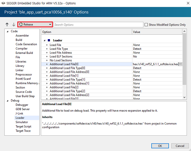Click Additional Load File[2] row
The width and height of the screenshot is (191, 151).
pyautogui.click(x=112, y=87)
